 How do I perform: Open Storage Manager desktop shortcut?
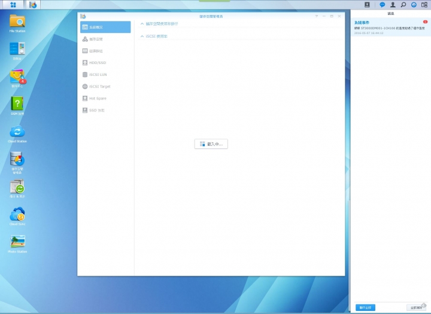(x=17, y=163)
